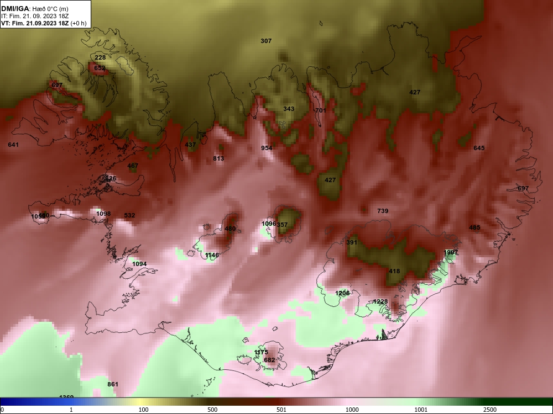
Task: Select the 701 value label
Action: (x=321, y=110)
